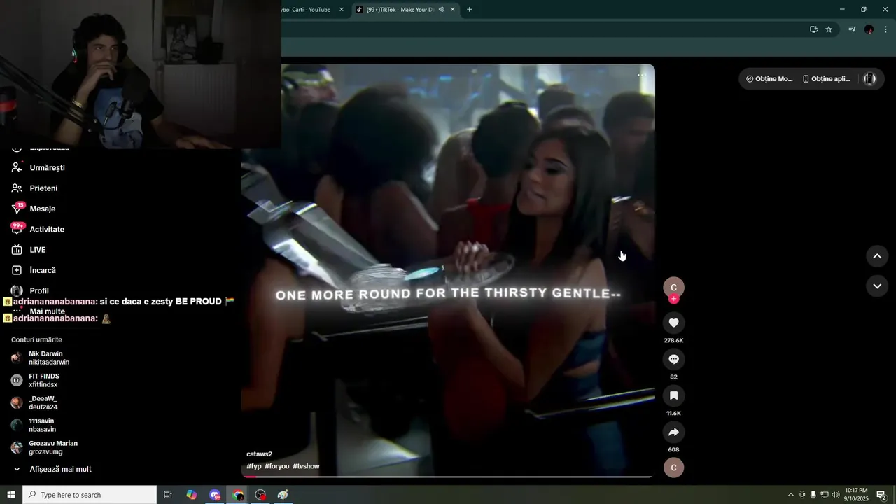Open Profil in sidebar
The height and width of the screenshot is (504, 896).
[38, 290]
